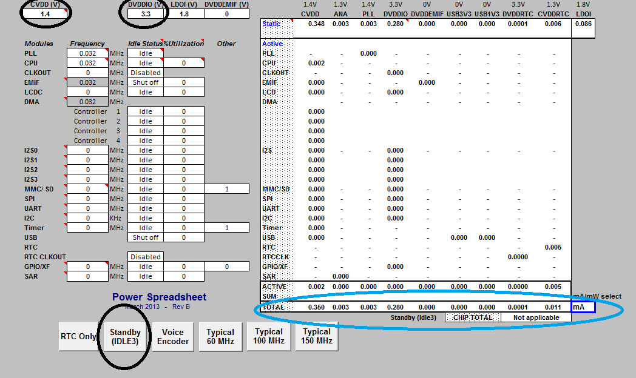The image size is (636, 378).
Task: Choose the Voice Encoder preset button
Action: [173, 336]
